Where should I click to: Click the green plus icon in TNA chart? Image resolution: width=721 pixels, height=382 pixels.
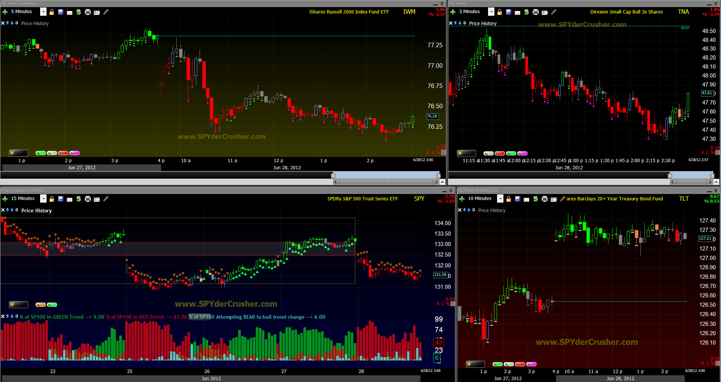coord(453,12)
